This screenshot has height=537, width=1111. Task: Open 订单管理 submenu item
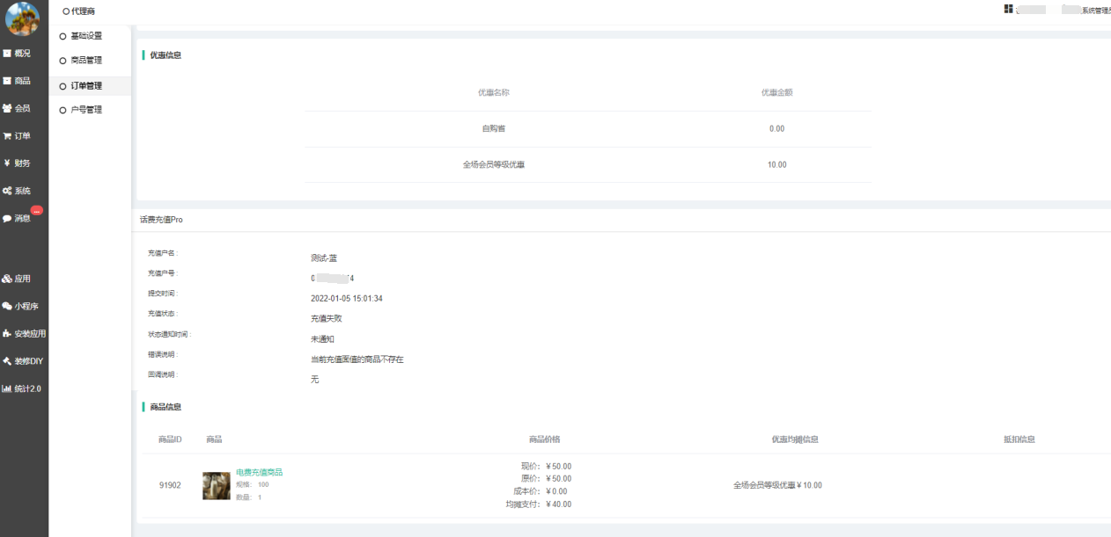point(86,86)
